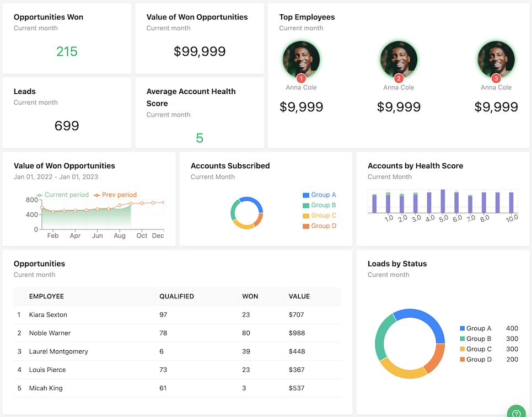The width and height of the screenshot is (532, 417).
Task: Click the employee avatar with rank badge 1
Action: [x=301, y=59]
